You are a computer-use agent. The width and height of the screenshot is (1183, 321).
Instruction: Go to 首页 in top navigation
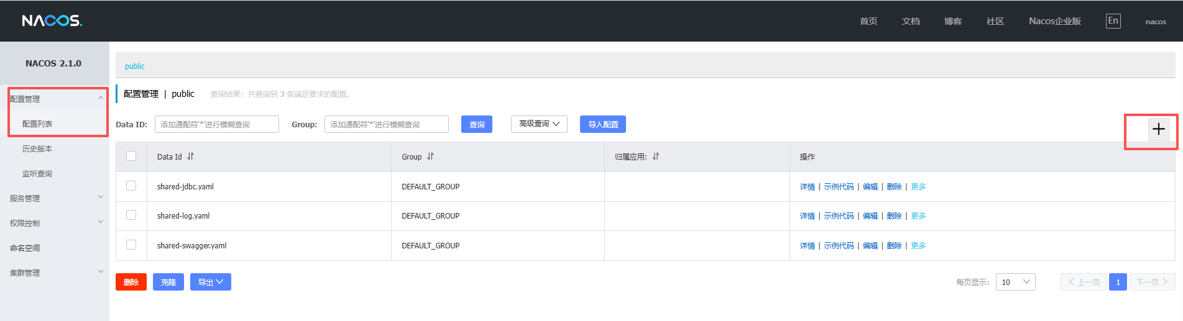point(868,21)
